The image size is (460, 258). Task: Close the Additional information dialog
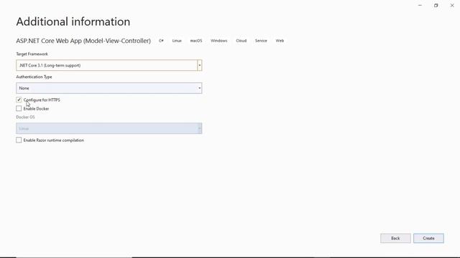click(452, 5)
